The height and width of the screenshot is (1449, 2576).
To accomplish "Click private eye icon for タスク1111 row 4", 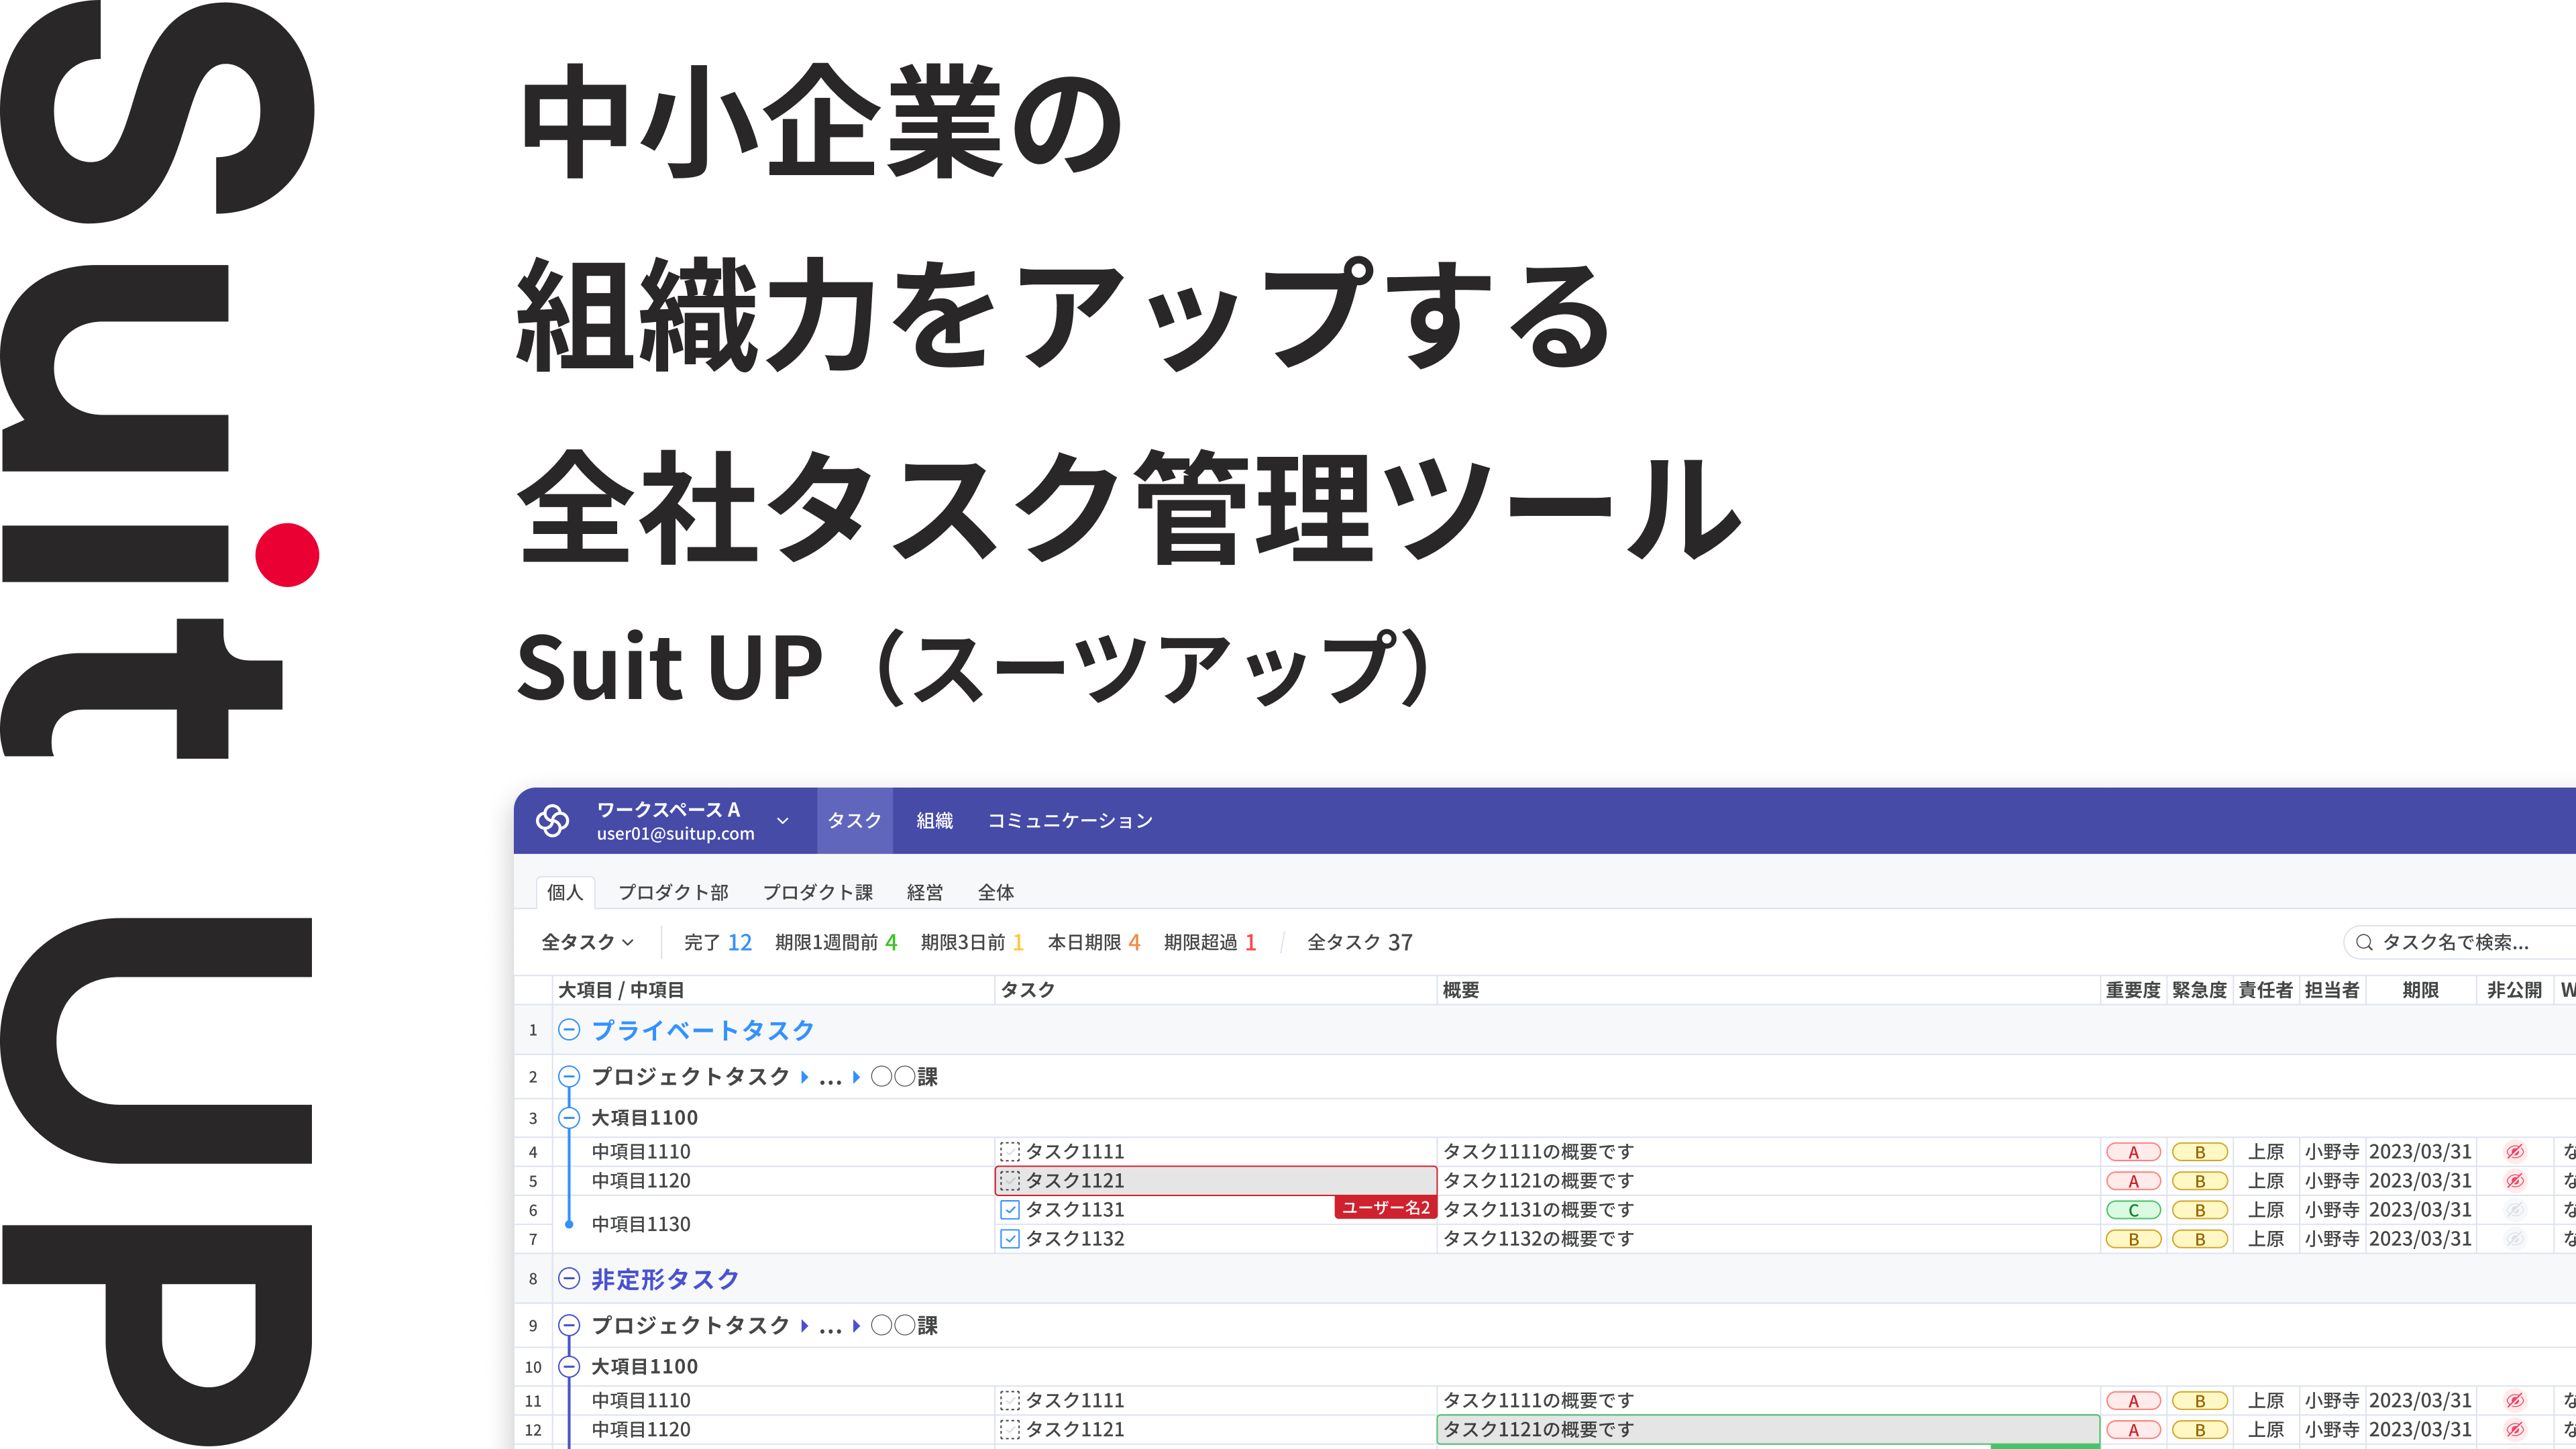I will tap(2514, 1152).
